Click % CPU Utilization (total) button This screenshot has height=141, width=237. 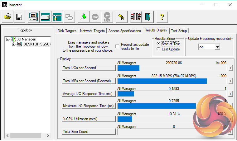tap(89, 119)
